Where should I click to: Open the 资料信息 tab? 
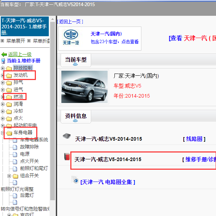pos(76,117)
